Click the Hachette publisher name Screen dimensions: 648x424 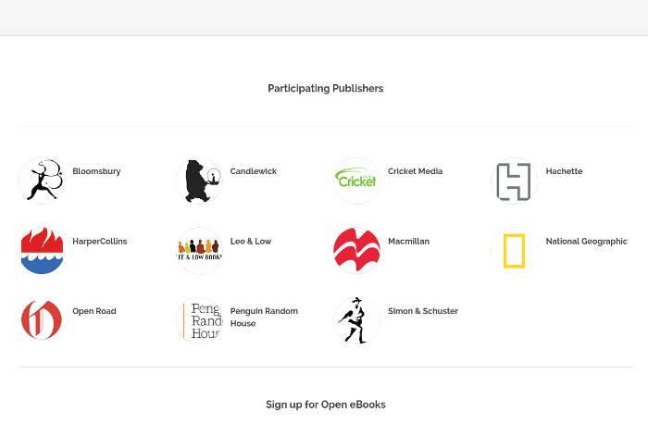[564, 171]
